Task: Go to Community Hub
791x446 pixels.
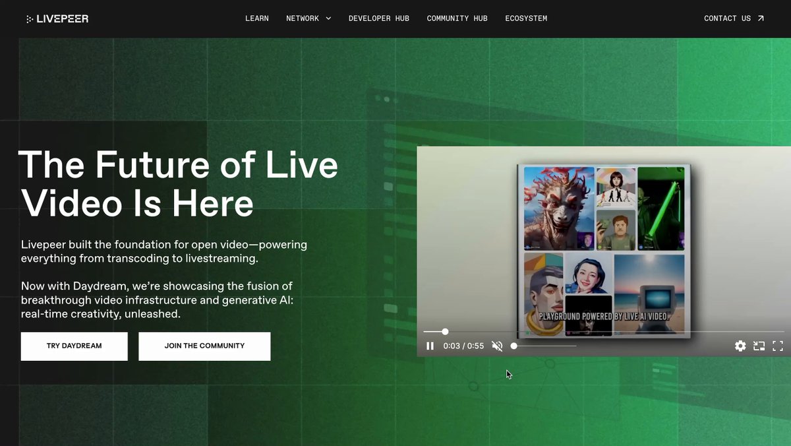Action: [457, 18]
